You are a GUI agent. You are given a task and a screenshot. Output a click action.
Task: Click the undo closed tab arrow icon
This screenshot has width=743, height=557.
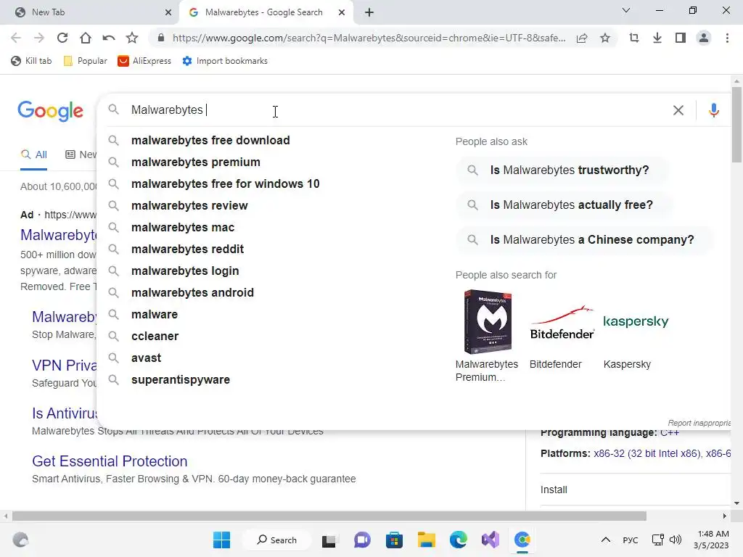point(109,38)
